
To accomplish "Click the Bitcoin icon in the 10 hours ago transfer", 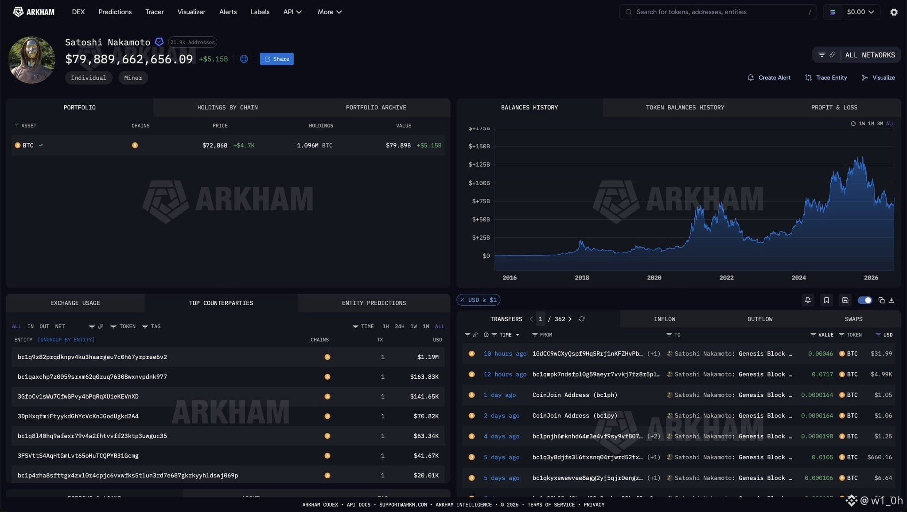I will (x=471, y=353).
